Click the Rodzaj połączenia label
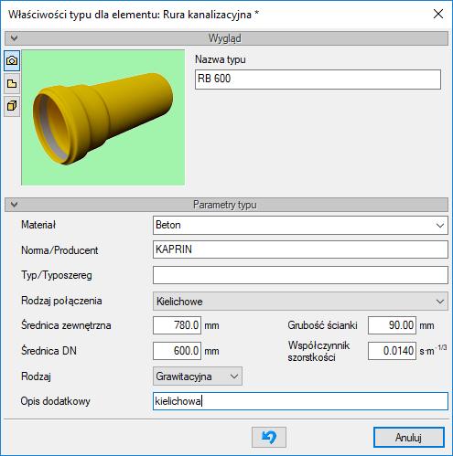The width and height of the screenshot is (453, 456). point(61,301)
